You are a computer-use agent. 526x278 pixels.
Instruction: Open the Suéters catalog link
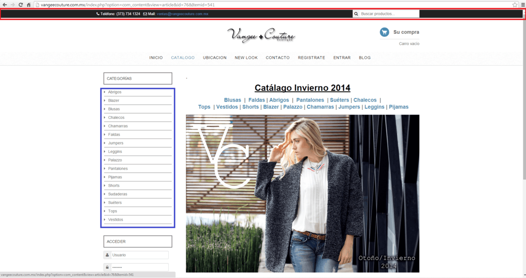[x=340, y=100]
